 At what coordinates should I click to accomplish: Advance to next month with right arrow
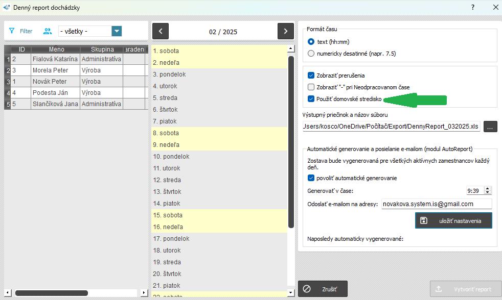tap(285, 31)
